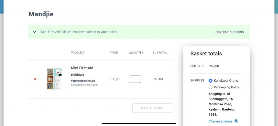The height and width of the screenshot is (126, 278).
Task: Click the Continue Shopping link
Action: (229, 32)
